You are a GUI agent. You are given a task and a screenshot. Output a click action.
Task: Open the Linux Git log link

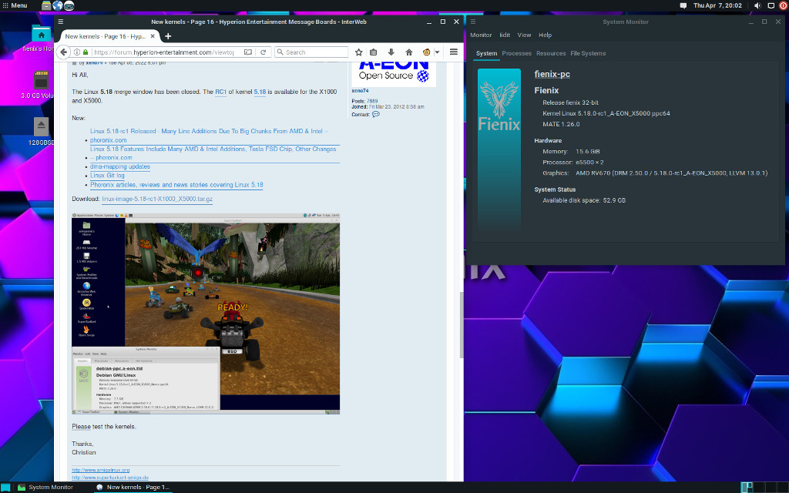pyautogui.click(x=107, y=176)
